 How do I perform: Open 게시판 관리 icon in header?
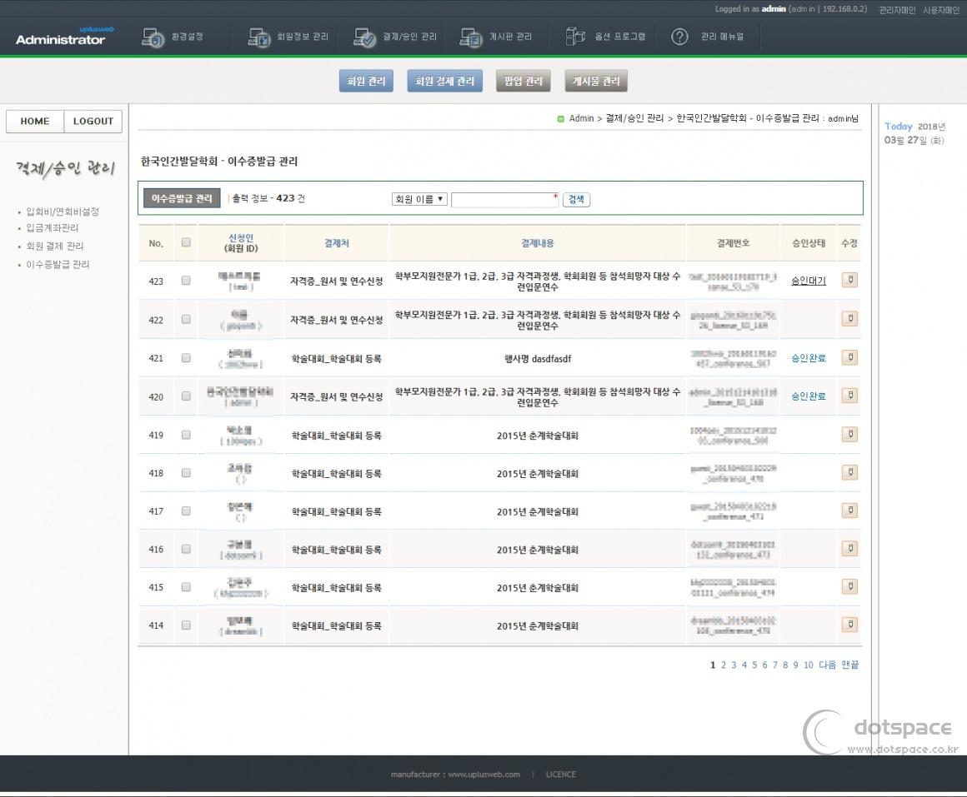tap(470, 37)
